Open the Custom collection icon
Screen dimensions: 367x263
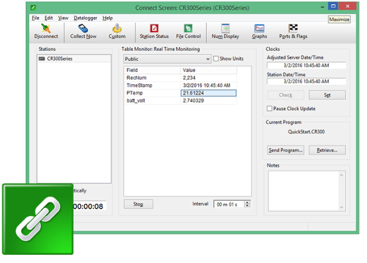(x=117, y=28)
